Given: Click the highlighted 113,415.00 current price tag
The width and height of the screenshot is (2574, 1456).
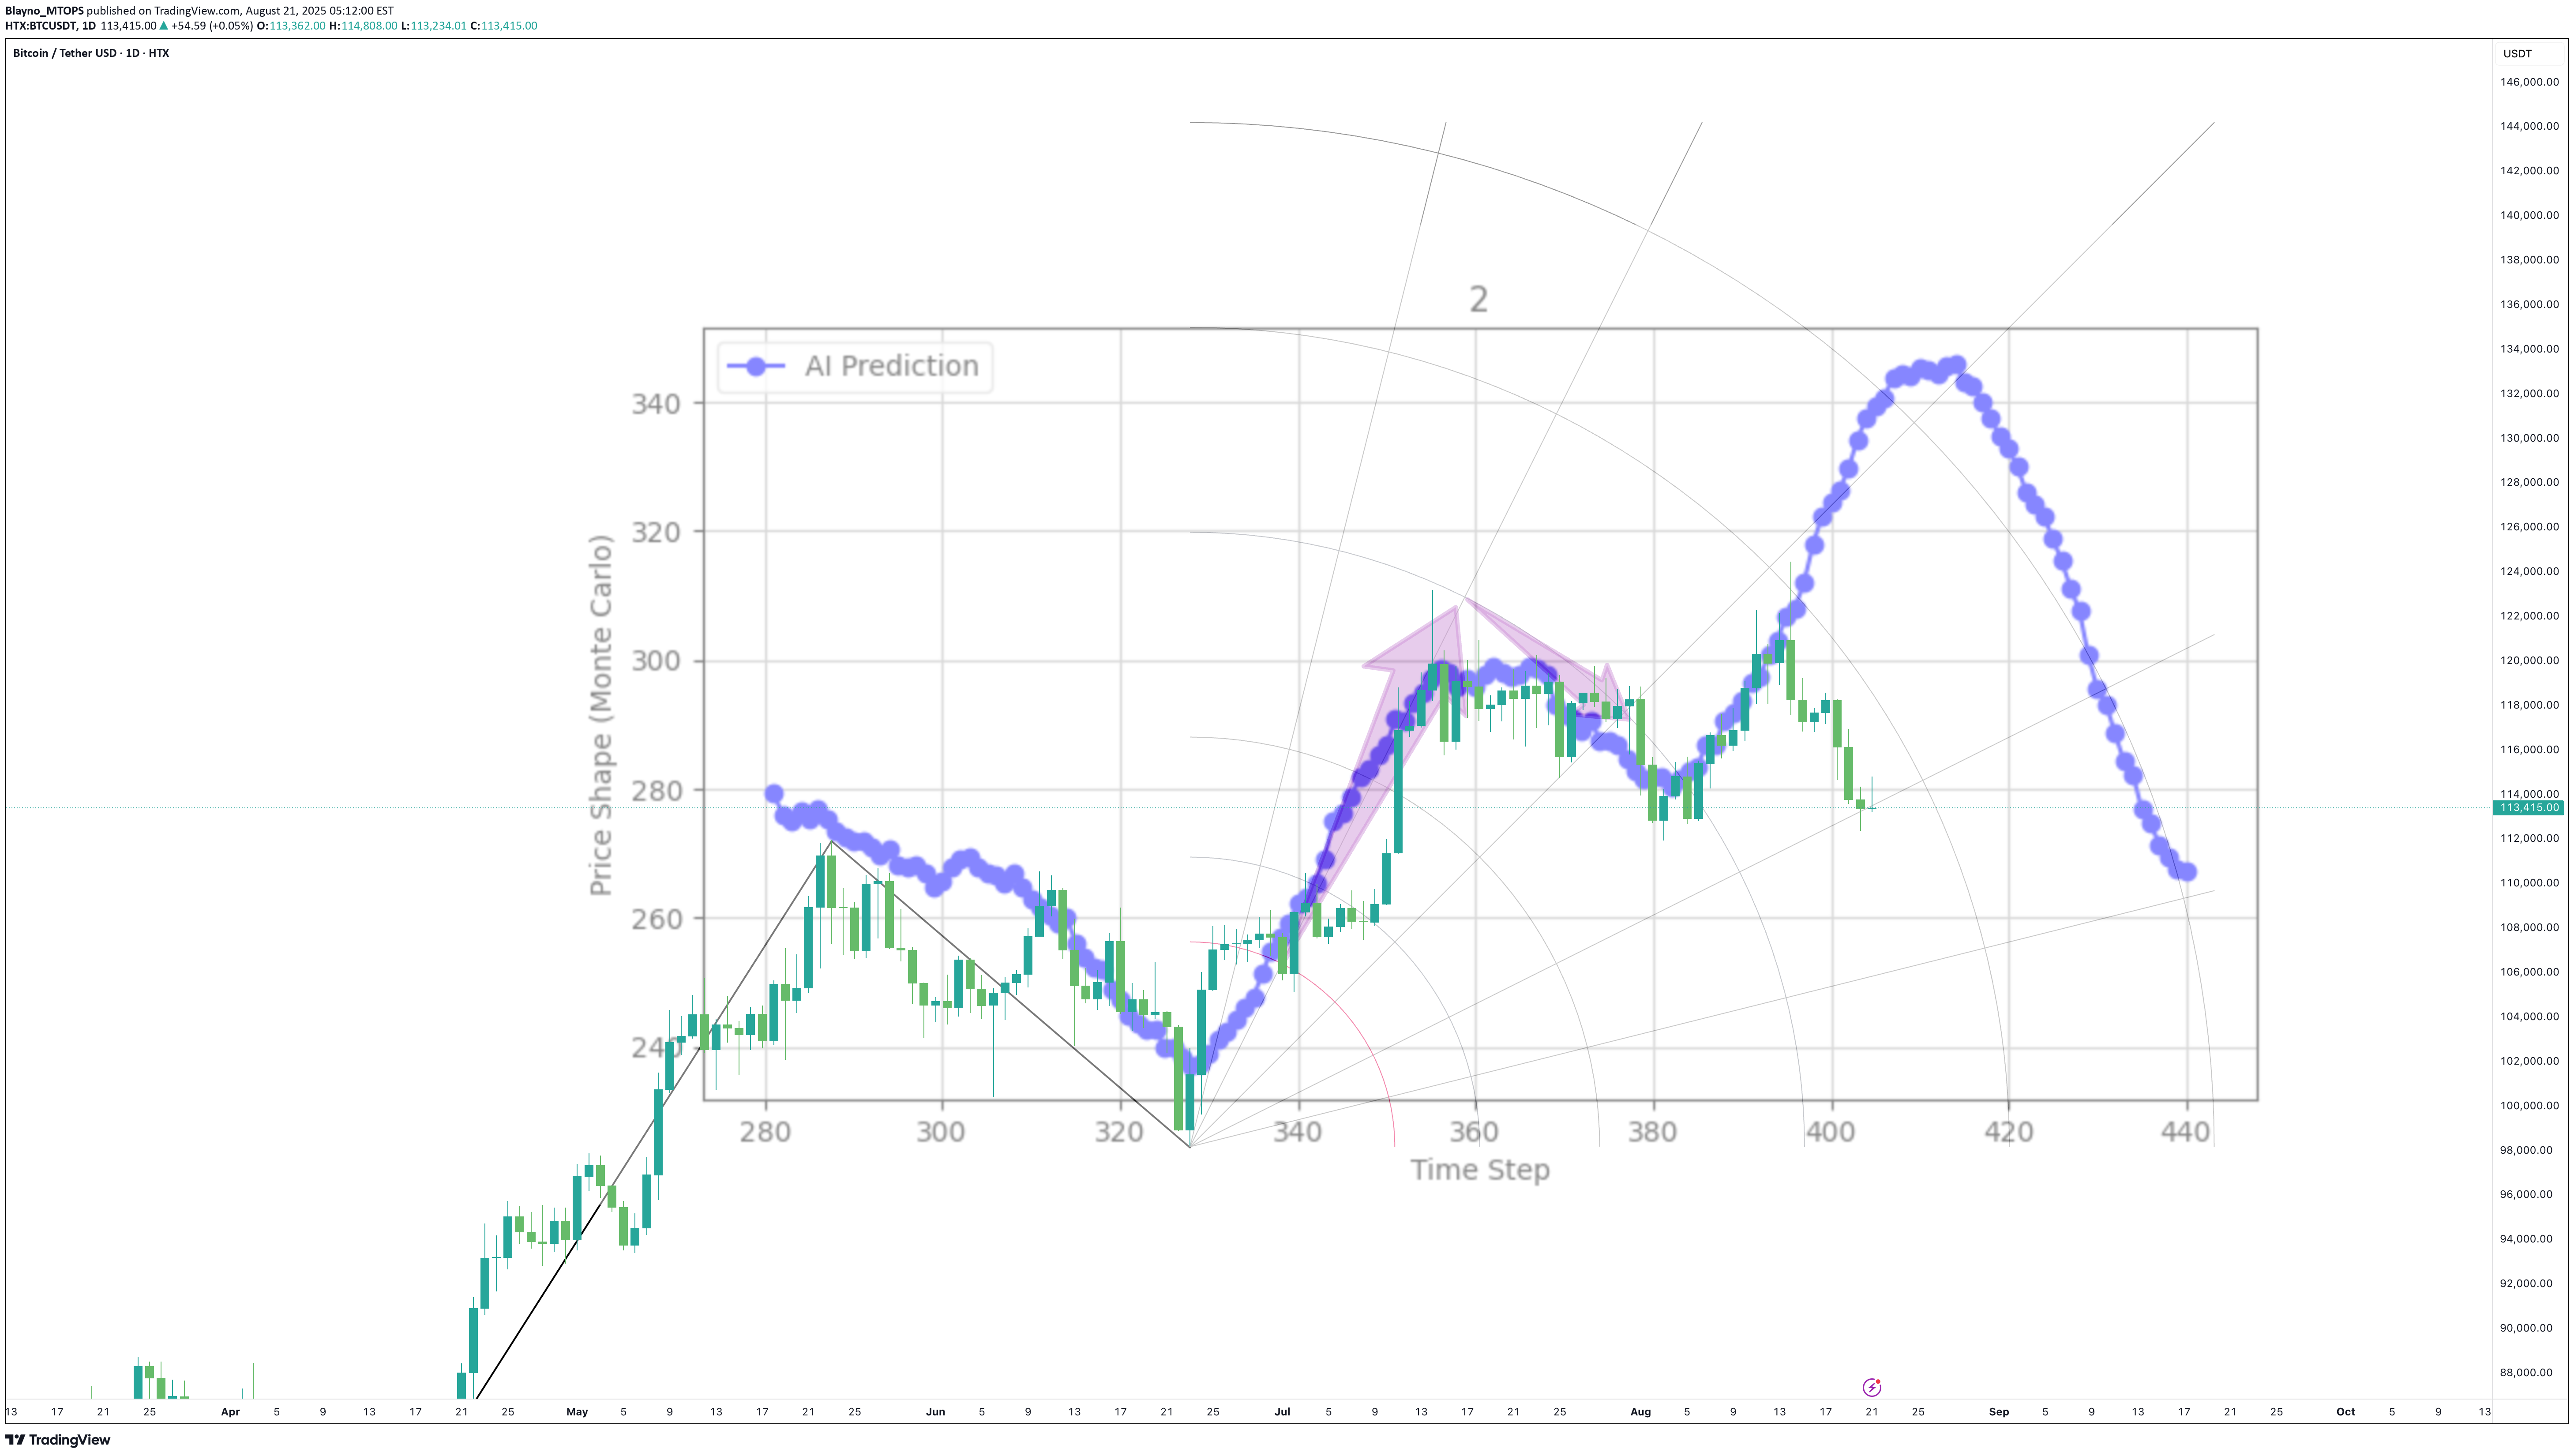Looking at the screenshot, I should [2529, 807].
